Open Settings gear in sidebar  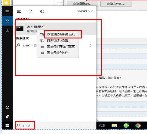(x=8, y=107)
